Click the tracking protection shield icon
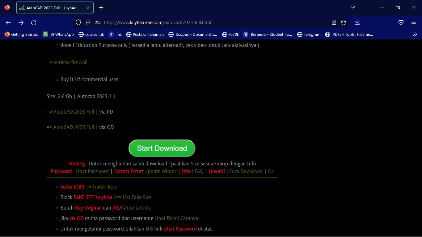422x237 pixels. 78,23
